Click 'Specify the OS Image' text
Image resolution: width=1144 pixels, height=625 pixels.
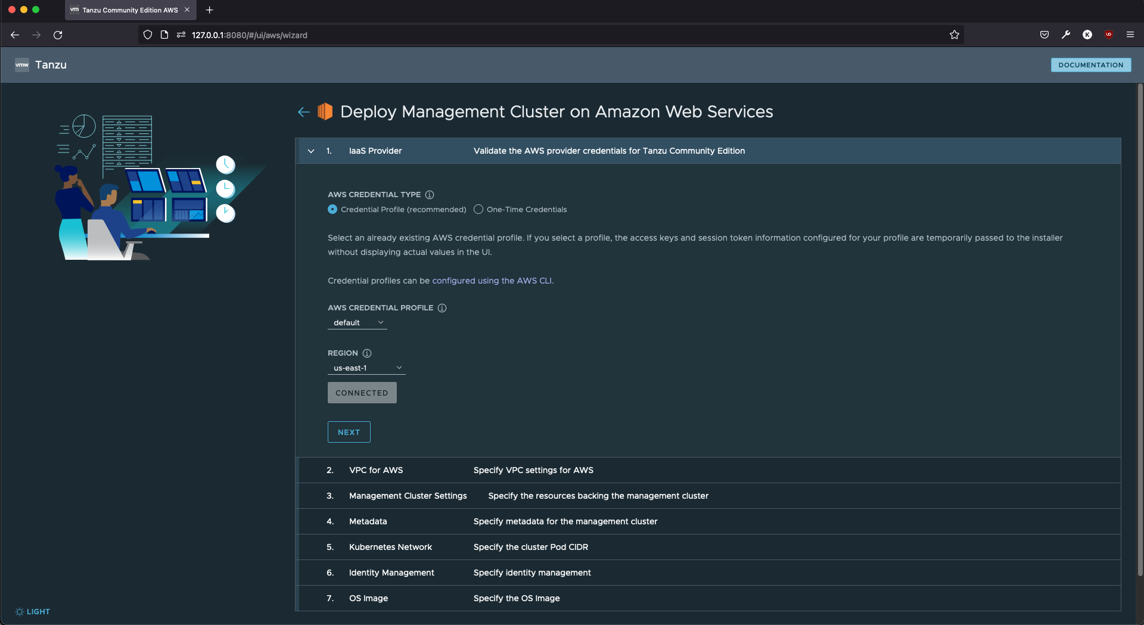[x=517, y=599]
